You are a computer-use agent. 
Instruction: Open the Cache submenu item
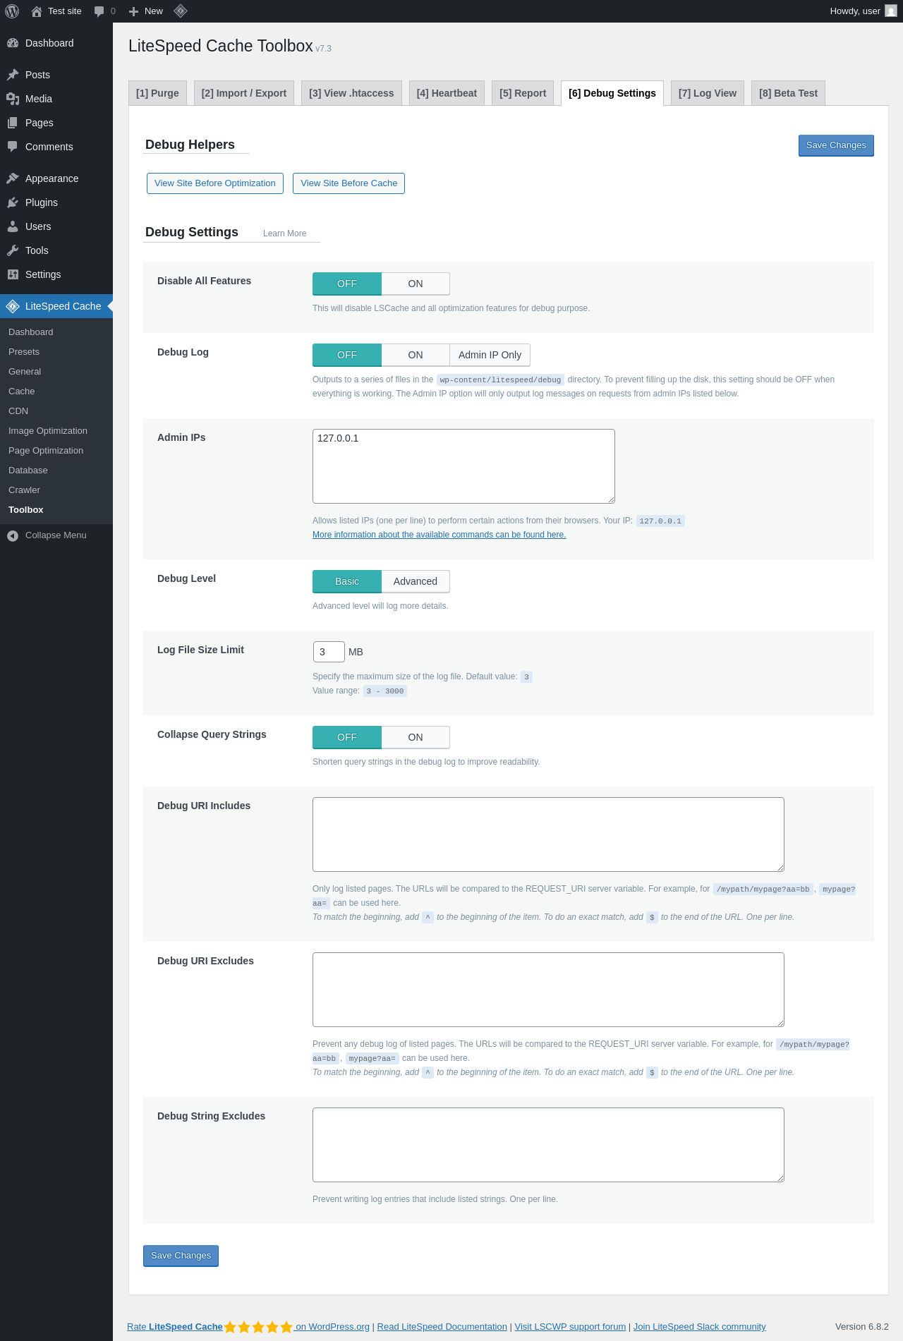pyautogui.click(x=56, y=392)
